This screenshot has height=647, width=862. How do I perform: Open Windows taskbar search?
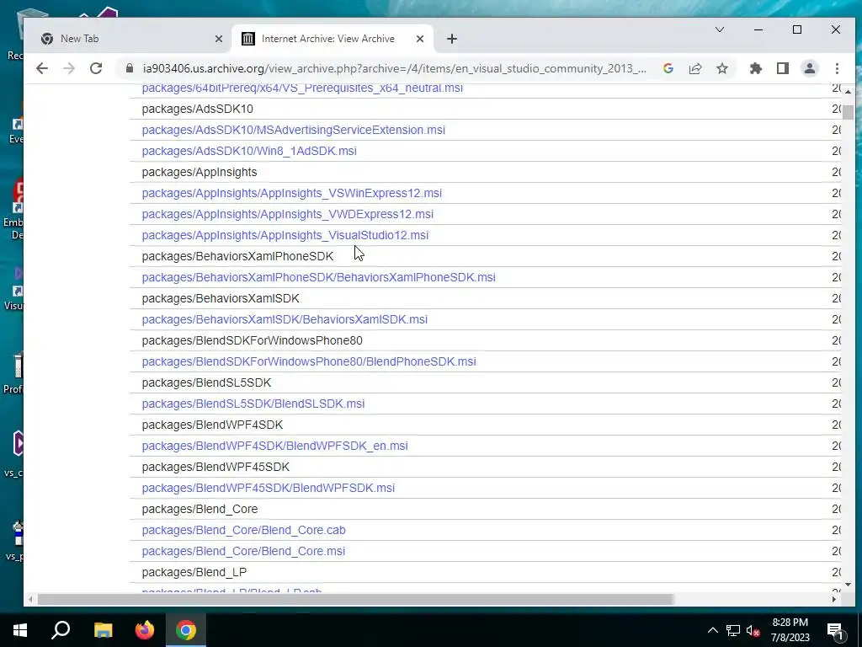click(61, 630)
